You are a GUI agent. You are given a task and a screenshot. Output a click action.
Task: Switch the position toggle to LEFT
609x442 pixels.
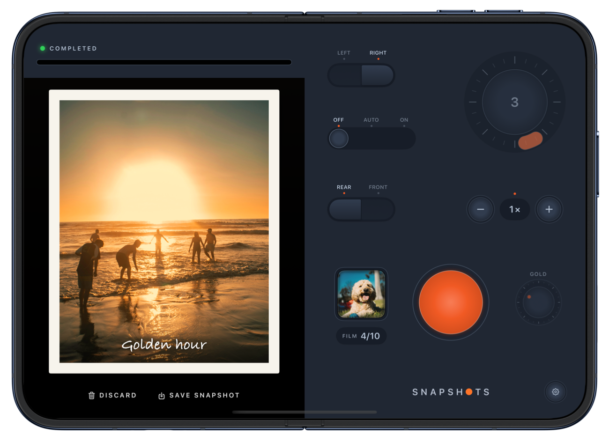(x=344, y=75)
